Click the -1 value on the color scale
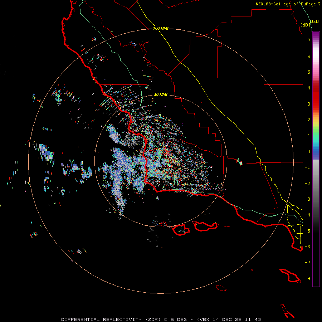The width and height of the screenshot is (322, 322). pos(307,167)
